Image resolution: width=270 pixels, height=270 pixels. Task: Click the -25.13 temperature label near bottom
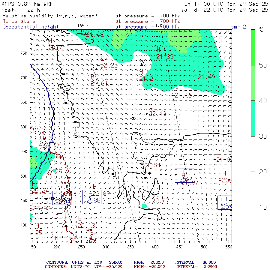click(x=87, y=225)
